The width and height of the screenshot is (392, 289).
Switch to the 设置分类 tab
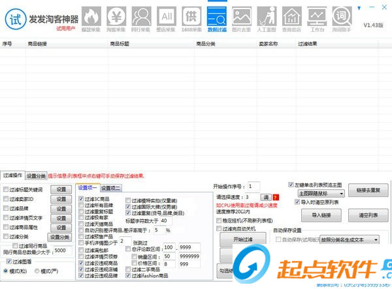(x=36, y=176)
